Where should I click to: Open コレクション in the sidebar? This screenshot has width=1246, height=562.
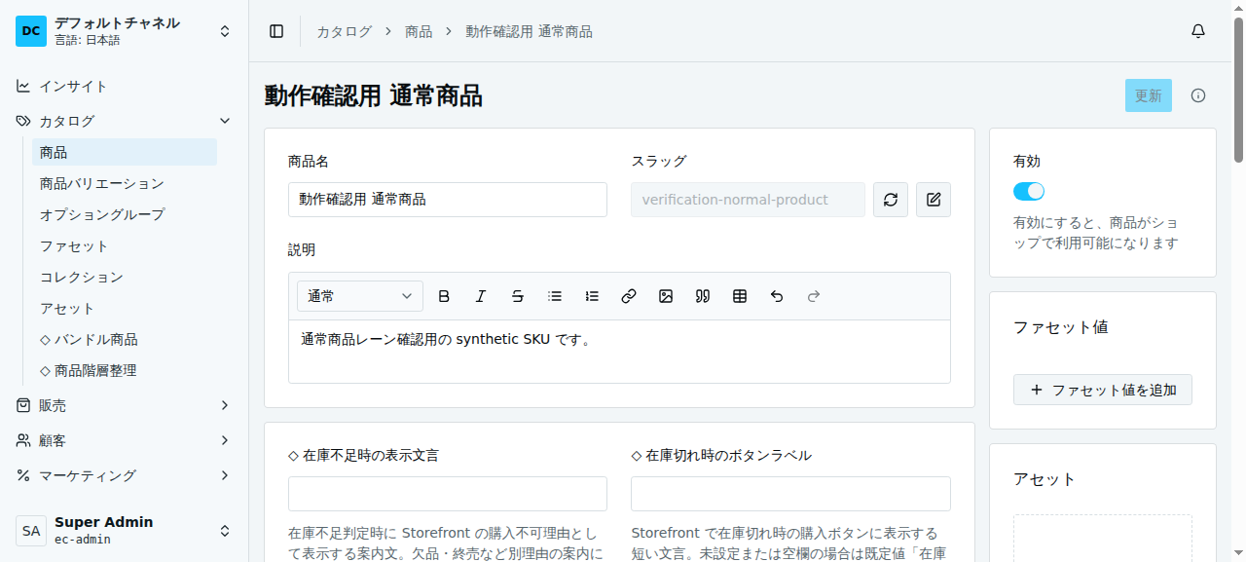[125, 277]
